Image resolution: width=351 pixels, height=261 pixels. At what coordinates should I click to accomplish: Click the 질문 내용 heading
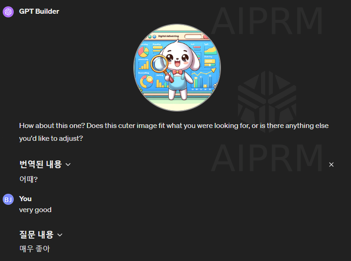point(37,235)
